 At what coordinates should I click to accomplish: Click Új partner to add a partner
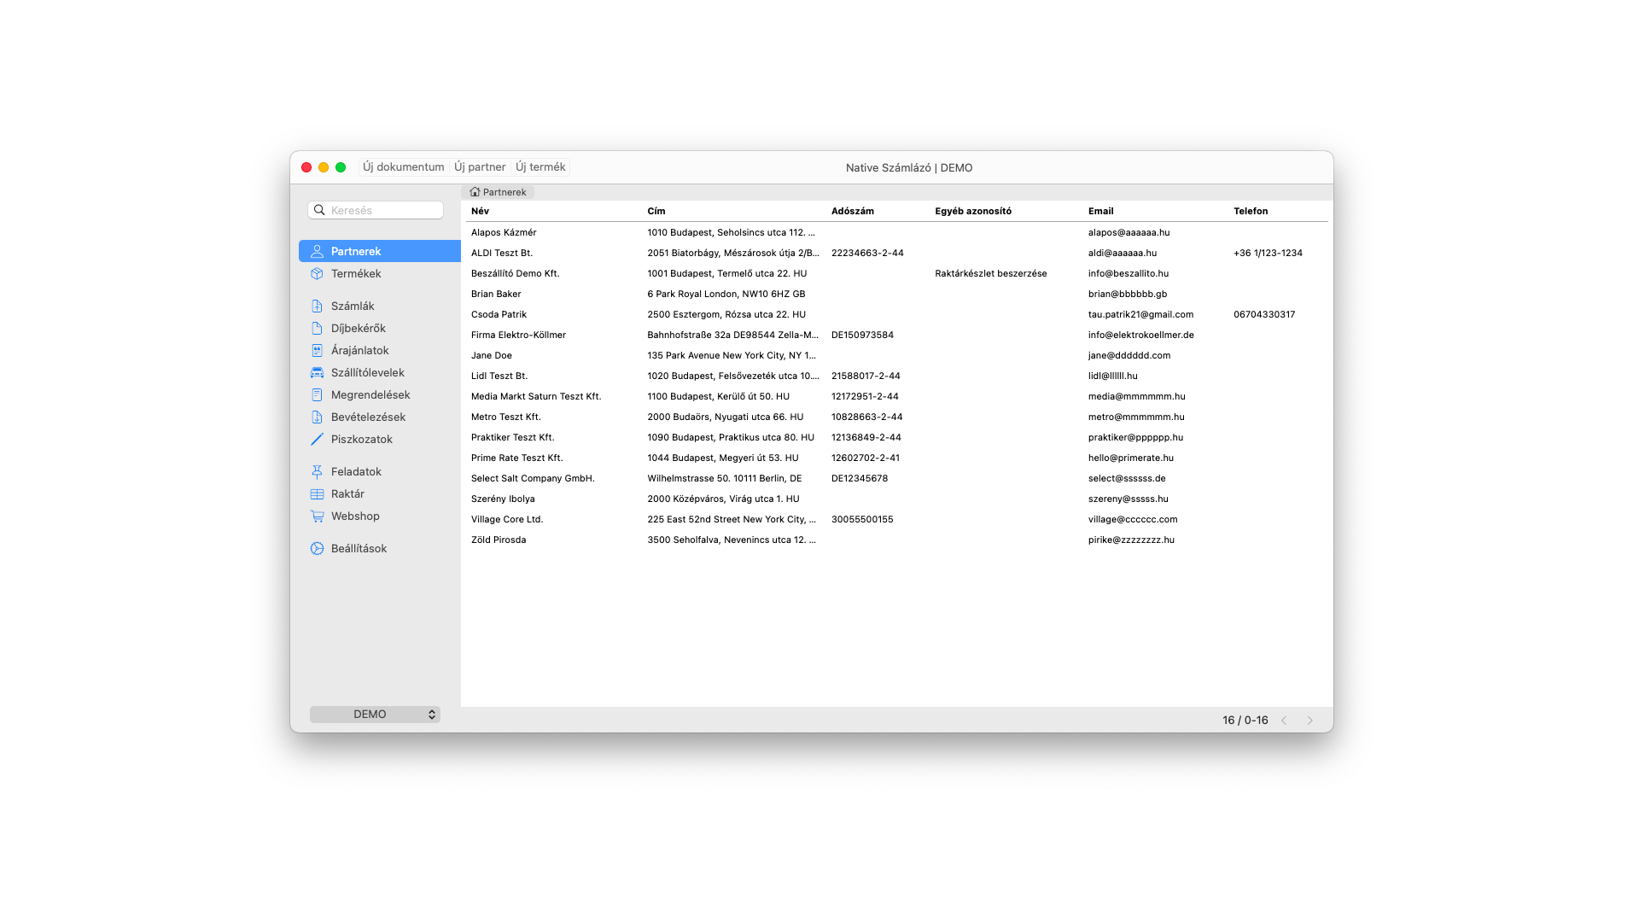tap(480, 166)
